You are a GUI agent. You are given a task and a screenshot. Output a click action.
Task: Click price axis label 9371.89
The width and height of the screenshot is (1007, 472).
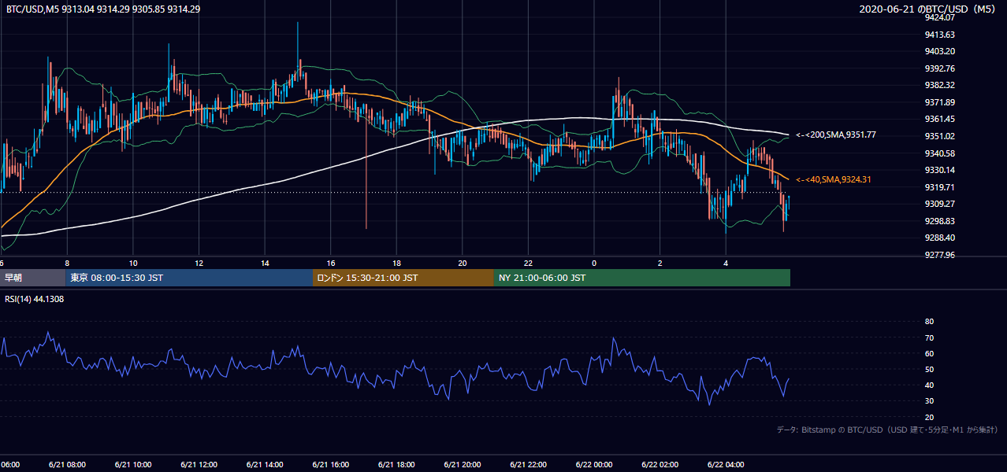940,102
